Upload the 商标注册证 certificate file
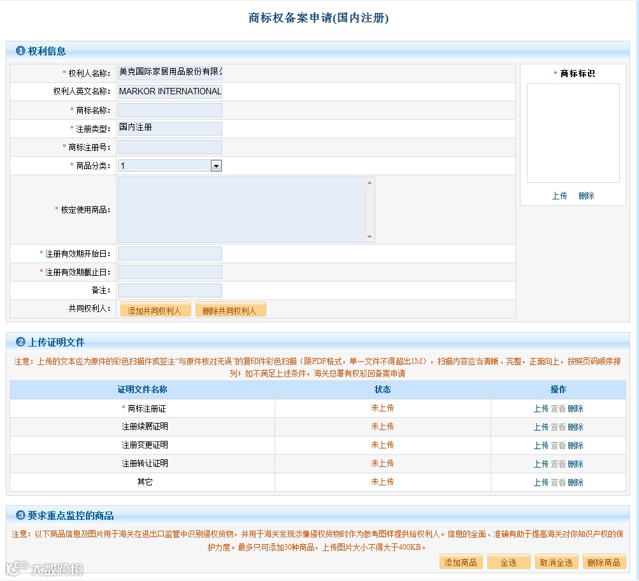 coord(541,408)
